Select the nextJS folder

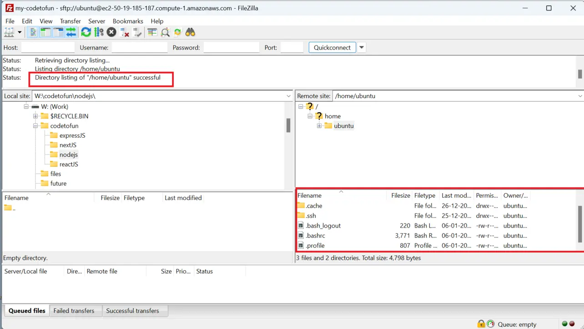pyautogui.click(x=68, y=145)
